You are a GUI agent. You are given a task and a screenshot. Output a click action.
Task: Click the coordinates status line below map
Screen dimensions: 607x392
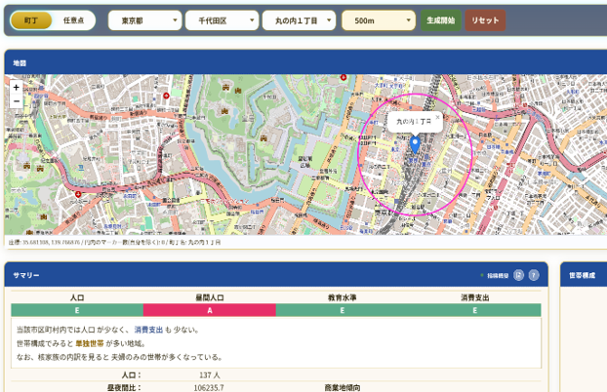pos(114,242)
